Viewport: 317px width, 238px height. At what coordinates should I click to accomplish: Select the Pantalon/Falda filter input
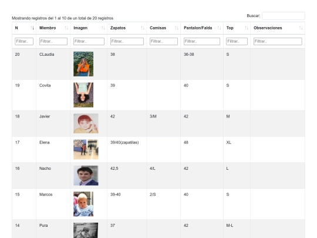202,41
